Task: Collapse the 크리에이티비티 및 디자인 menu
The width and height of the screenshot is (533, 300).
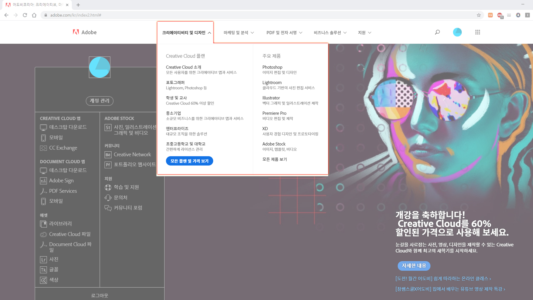Action: tap(186, 32)
